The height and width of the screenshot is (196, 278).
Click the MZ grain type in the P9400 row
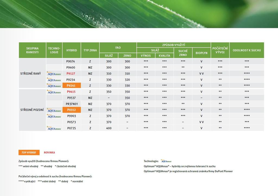click(90, 68)
